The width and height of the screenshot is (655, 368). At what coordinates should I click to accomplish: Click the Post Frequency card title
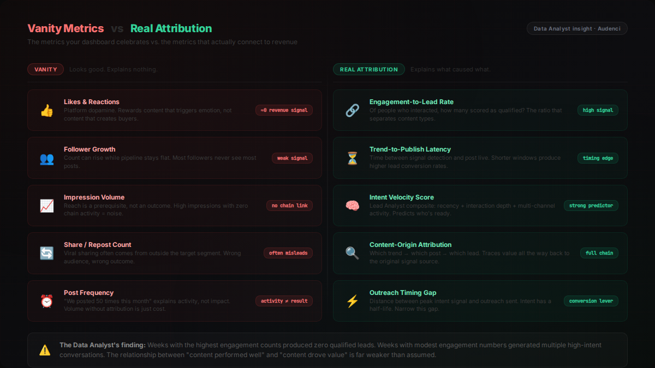click(x=88, y=293)
